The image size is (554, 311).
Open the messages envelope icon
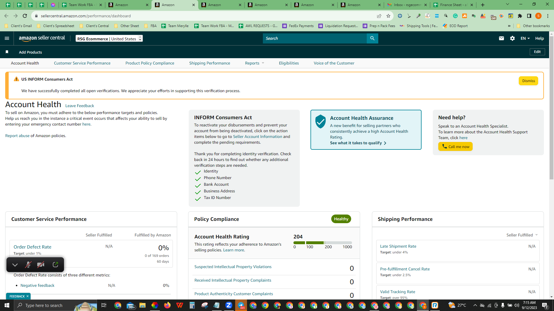(501, 38)
